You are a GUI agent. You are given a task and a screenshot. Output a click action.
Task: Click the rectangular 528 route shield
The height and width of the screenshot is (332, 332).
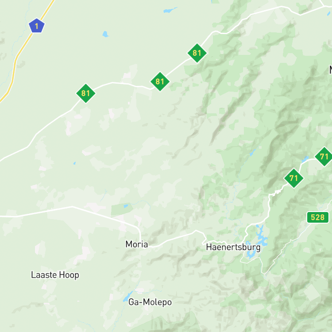pos(318,217)
